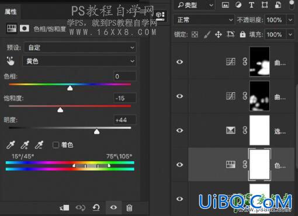Reset adjustment to defaults icon
The width and height of the screenshot is (298, 216).
tap(96, 208)
